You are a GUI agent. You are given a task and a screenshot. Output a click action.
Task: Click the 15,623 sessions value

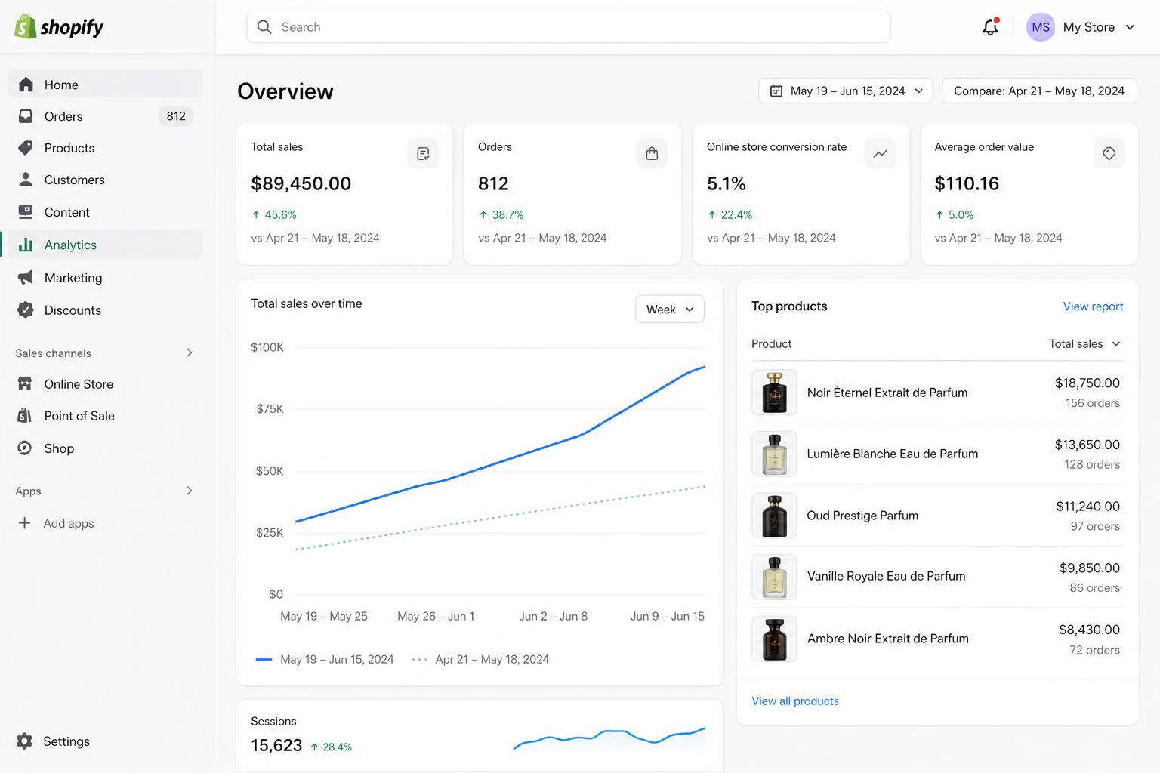[276, 746]
